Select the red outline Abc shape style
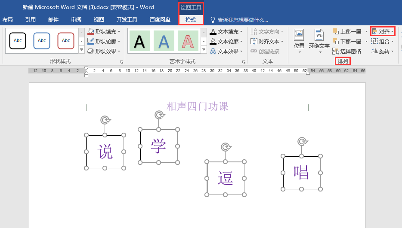This screenshot has width=402, height=228. 66,40
